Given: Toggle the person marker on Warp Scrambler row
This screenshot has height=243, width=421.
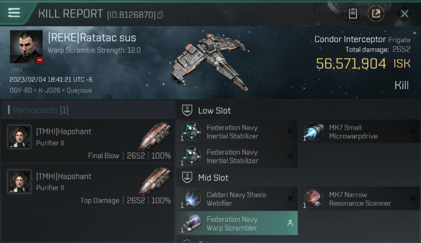Looking at the screenshot, I should [290, 223].
